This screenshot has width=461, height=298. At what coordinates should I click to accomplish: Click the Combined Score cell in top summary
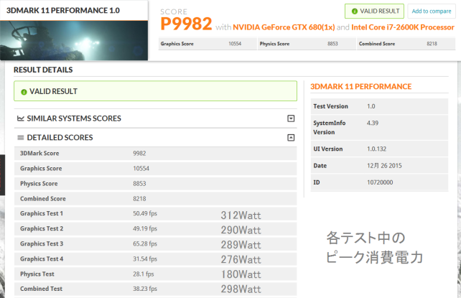click(x=406, y=44)
